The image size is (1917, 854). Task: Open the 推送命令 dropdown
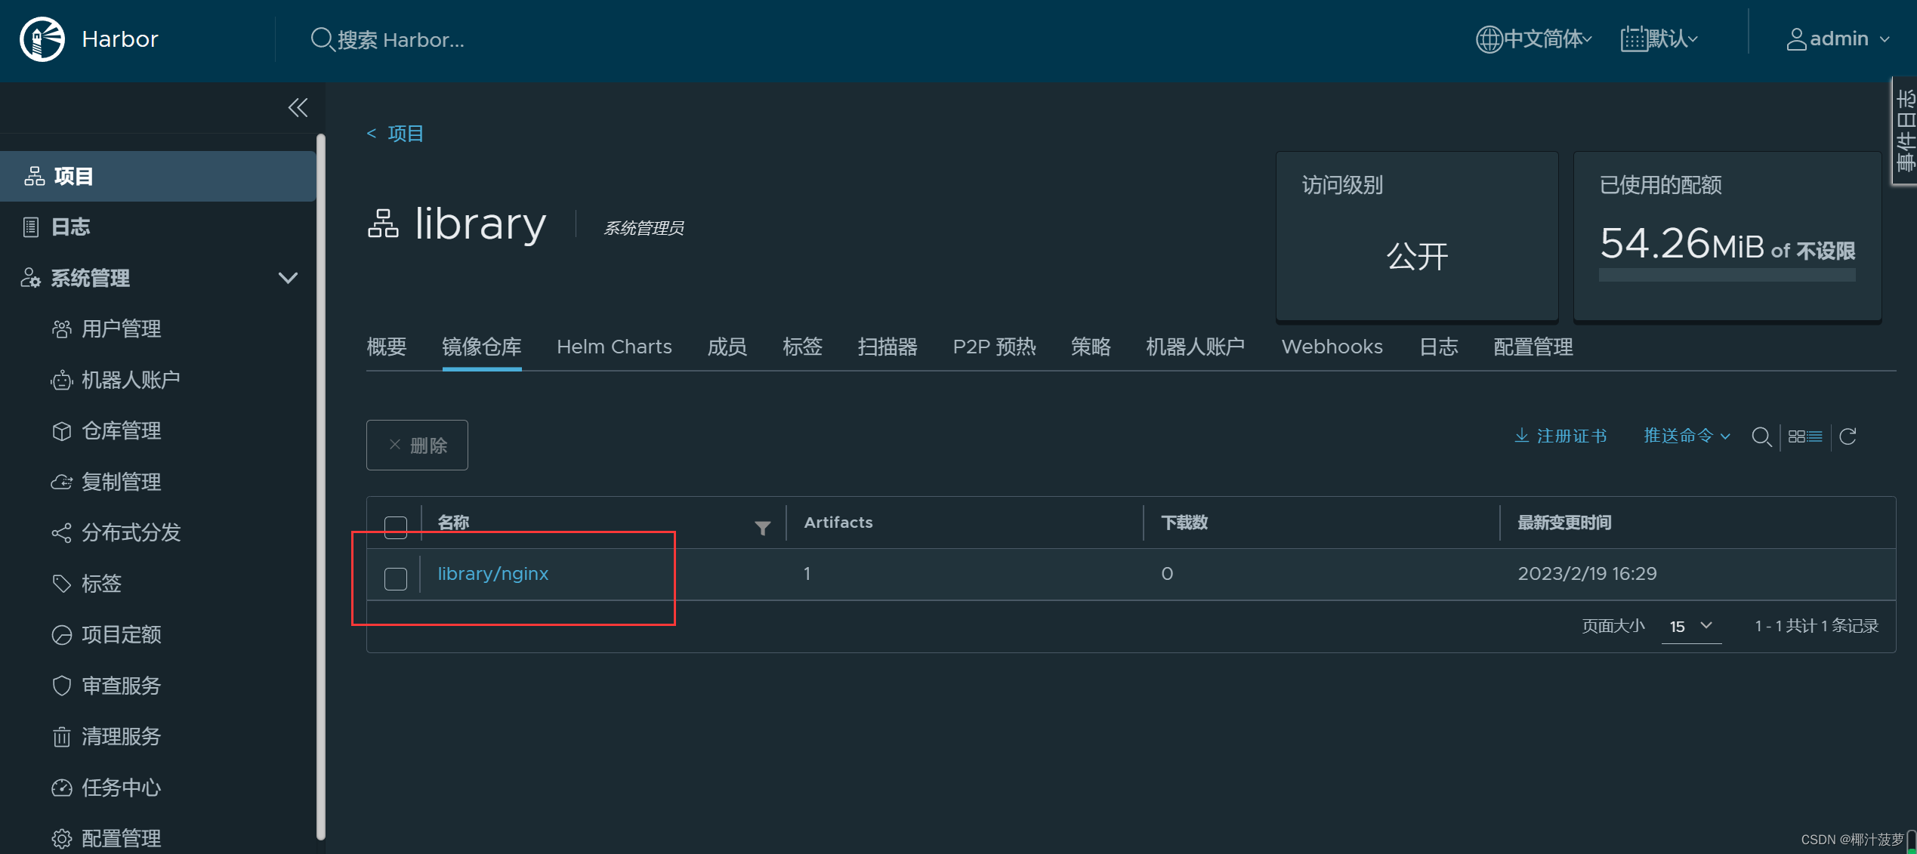[x=1687, y=436]
